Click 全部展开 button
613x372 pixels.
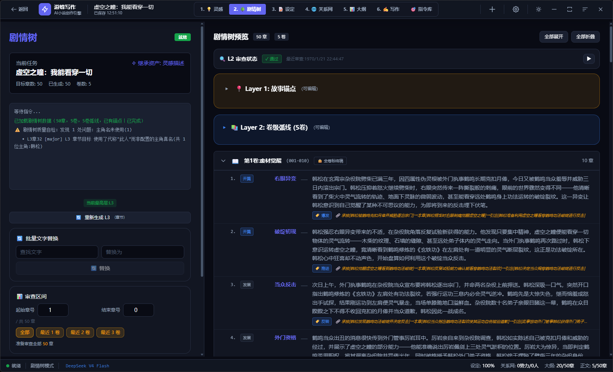point(553,37)
